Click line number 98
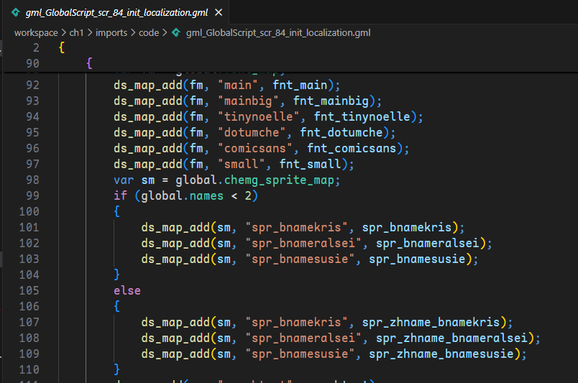This screenshot has height=383, width=578. click(x=32, y=180)
